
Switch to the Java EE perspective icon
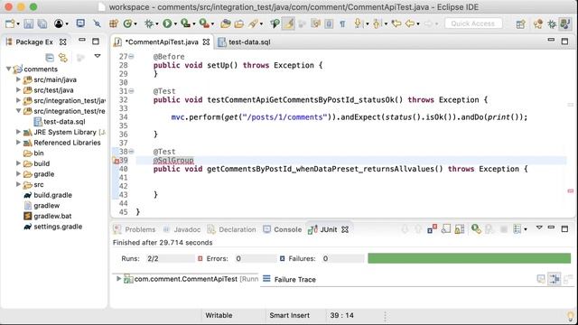(538, 24)
